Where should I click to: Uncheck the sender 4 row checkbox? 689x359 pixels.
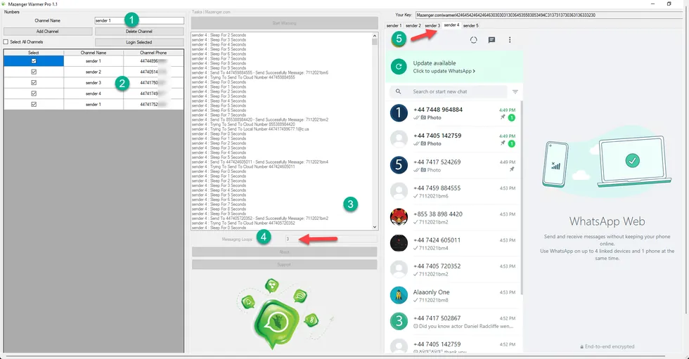[34, 93]
